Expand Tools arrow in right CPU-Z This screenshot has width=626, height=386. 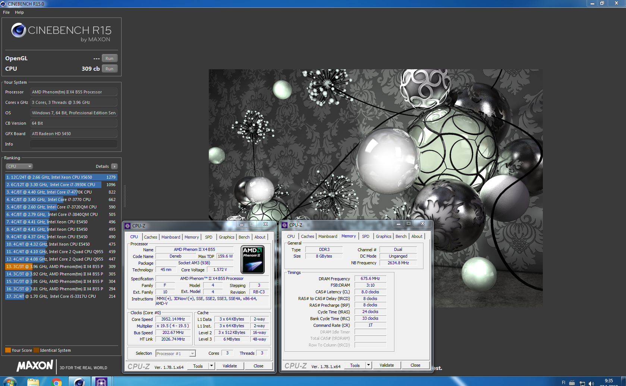point(368,365)
